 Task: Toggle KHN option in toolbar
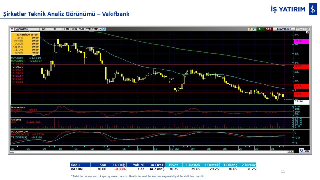click(74, 29)
